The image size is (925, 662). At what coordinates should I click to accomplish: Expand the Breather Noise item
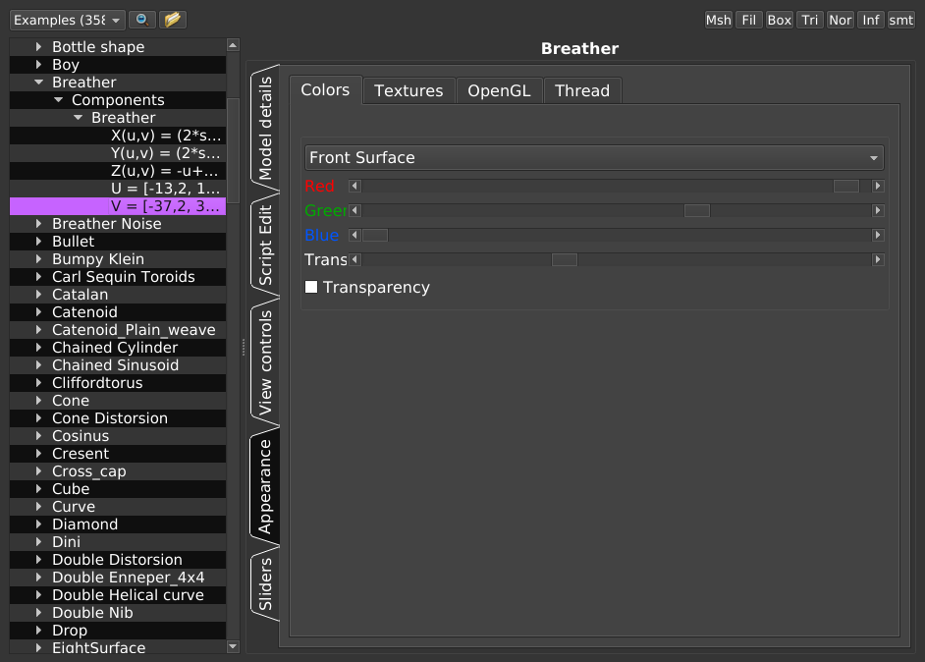[x=39, y=224]
